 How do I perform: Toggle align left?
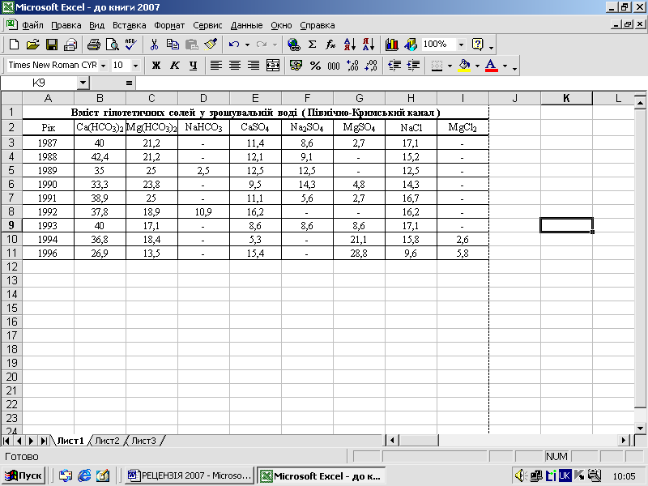point(215,66)
